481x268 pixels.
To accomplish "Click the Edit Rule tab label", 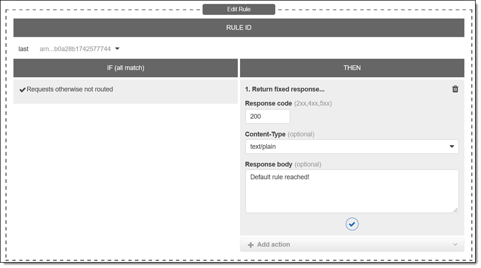I will click(239, 9).
